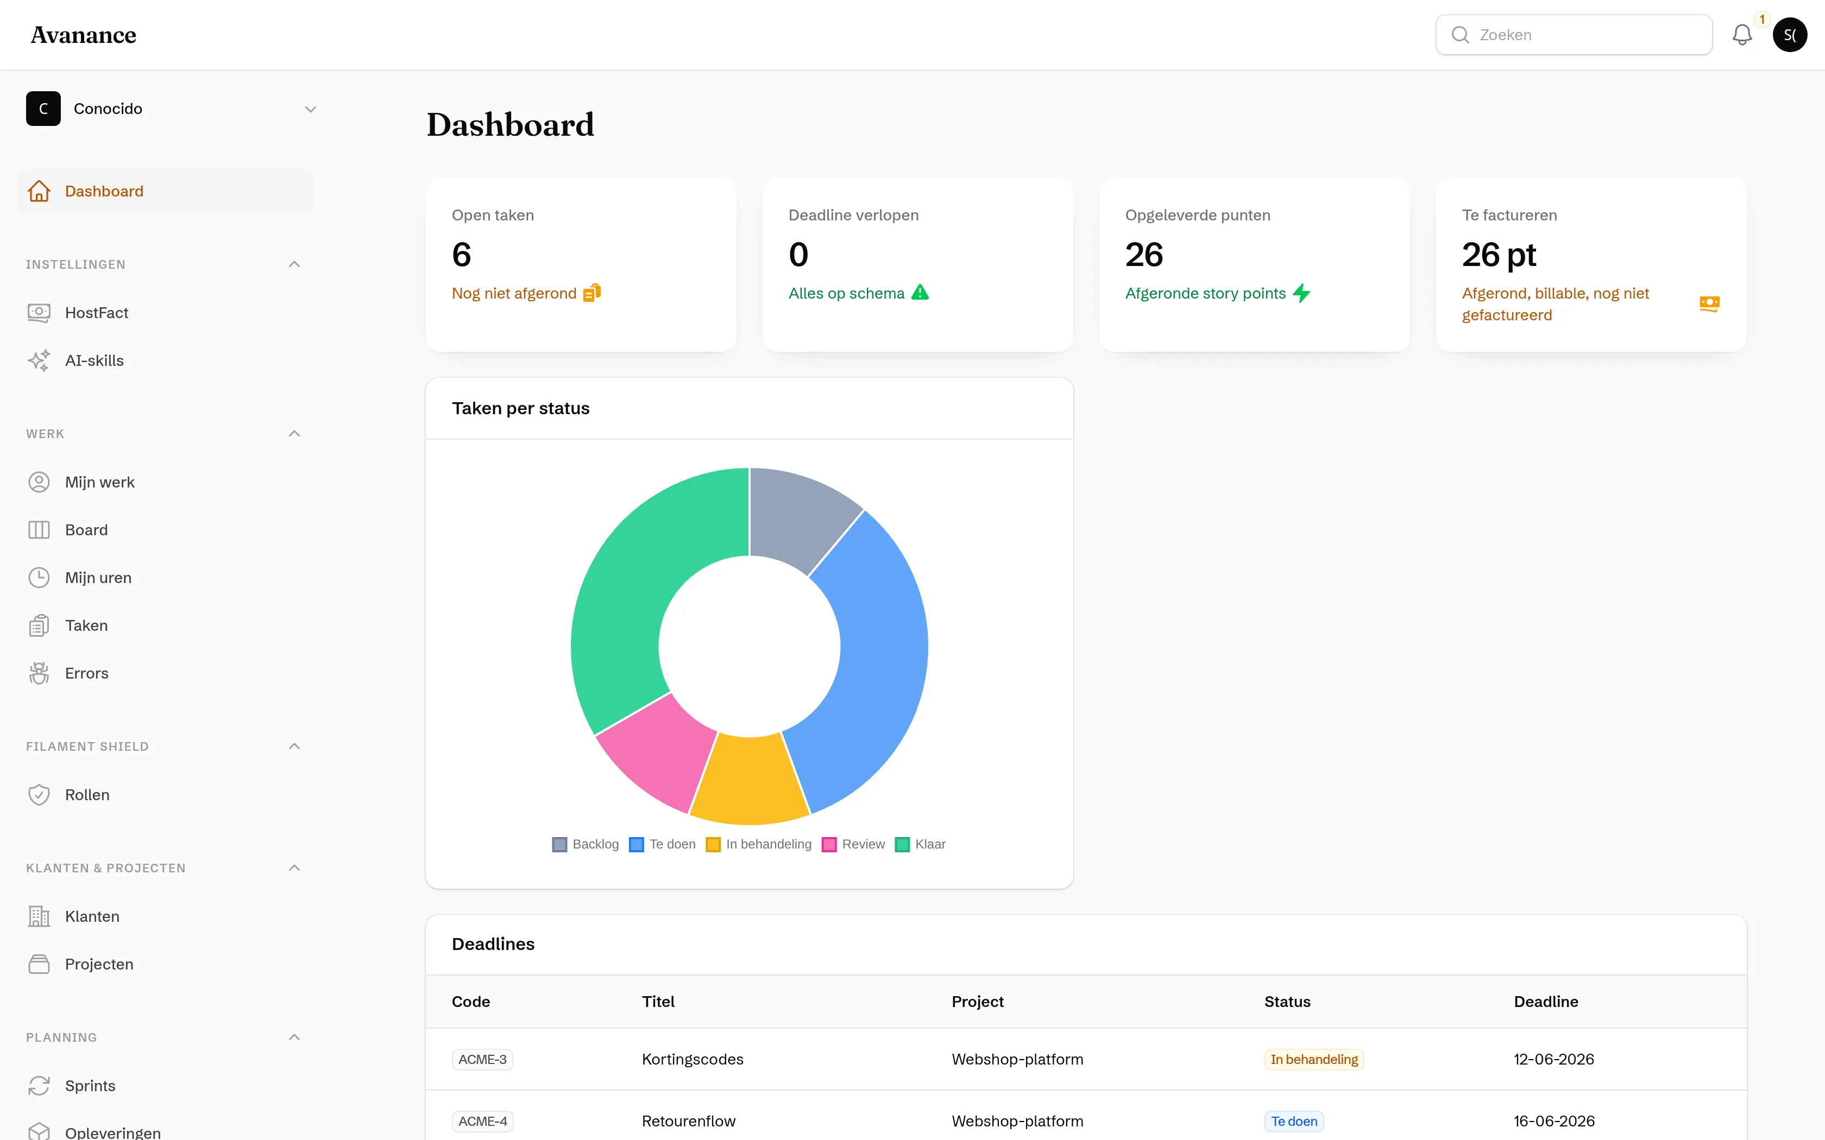Image resolution: width=1825 pixels, height=1140 pixels.
Task: Click the notification count badge
Action: (1763, 19)
